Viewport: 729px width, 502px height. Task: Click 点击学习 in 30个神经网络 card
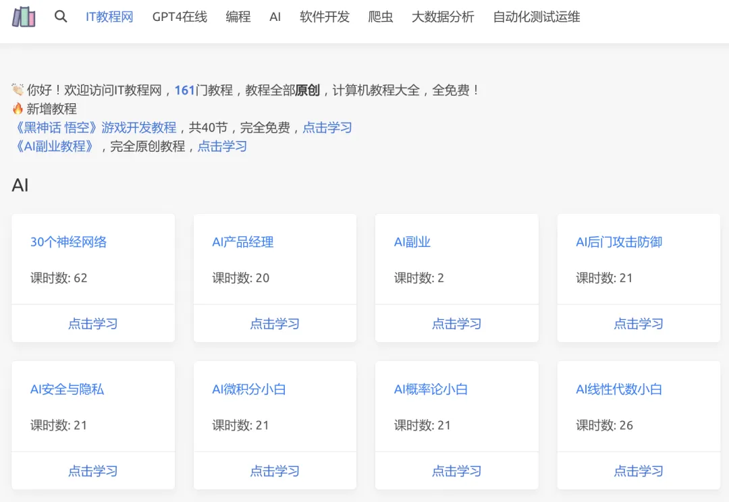[x=93, y=324]
